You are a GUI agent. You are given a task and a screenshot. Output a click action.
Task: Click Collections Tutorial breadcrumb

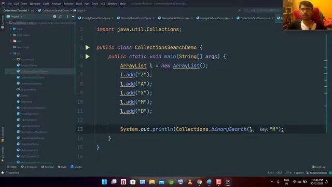15,10
